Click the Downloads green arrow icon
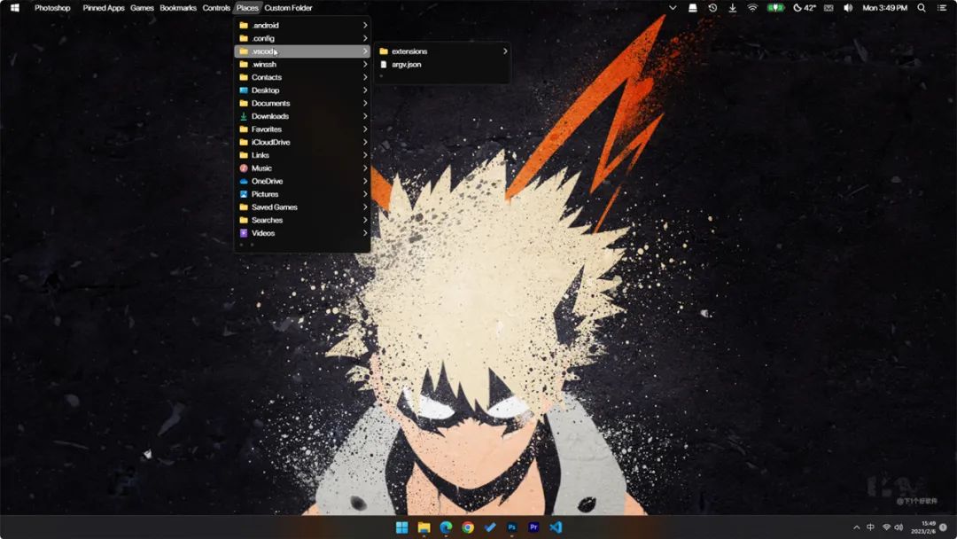Viewport: 957px width, 539px height. pyautogui.click(x=244, y=116)
